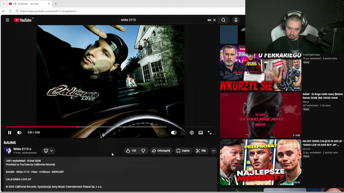Select the BAUNS - YouTube browser tab
The image size is (344, 193).
(30, 4)
